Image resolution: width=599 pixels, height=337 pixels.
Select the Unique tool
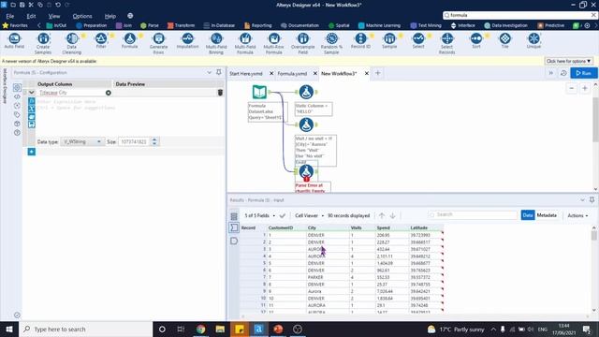[x=533, y=41]
